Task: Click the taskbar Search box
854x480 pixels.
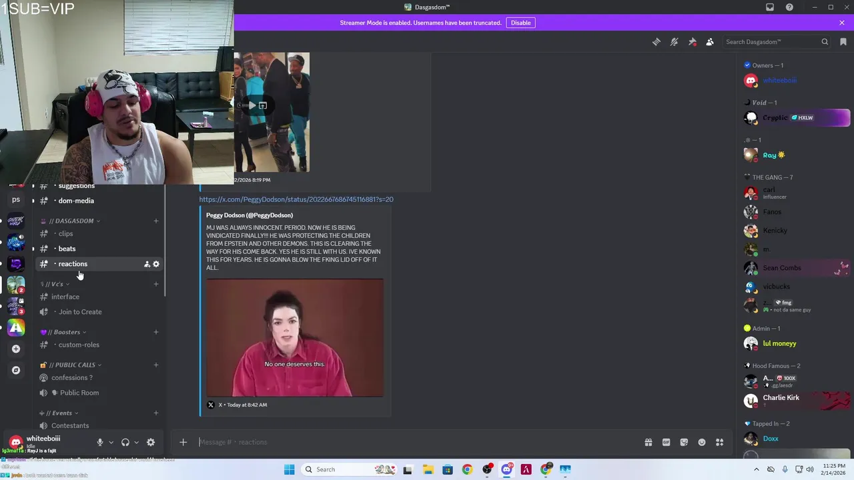Action: pyautogui.click(x=350, y=469)
